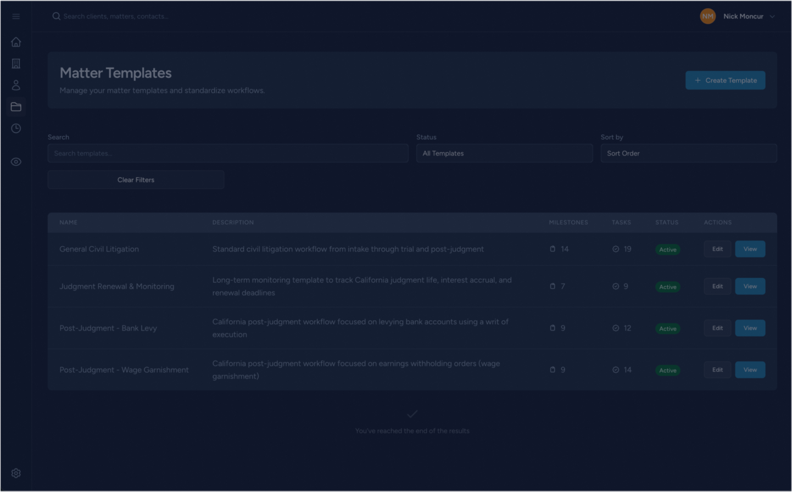Image resolution: width=792 pixels, height=492 pixels.
Task: Click the eye icon in the sidebar
Action: pyautogui.click(x=15, y=161)
